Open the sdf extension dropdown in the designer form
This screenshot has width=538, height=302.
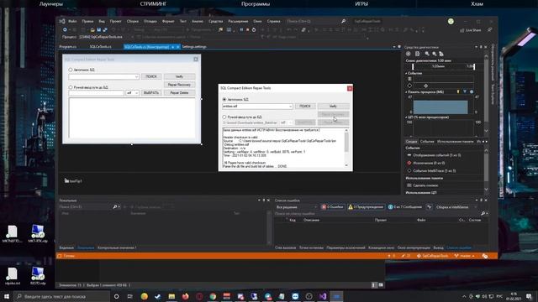click(x=132, y=93)
